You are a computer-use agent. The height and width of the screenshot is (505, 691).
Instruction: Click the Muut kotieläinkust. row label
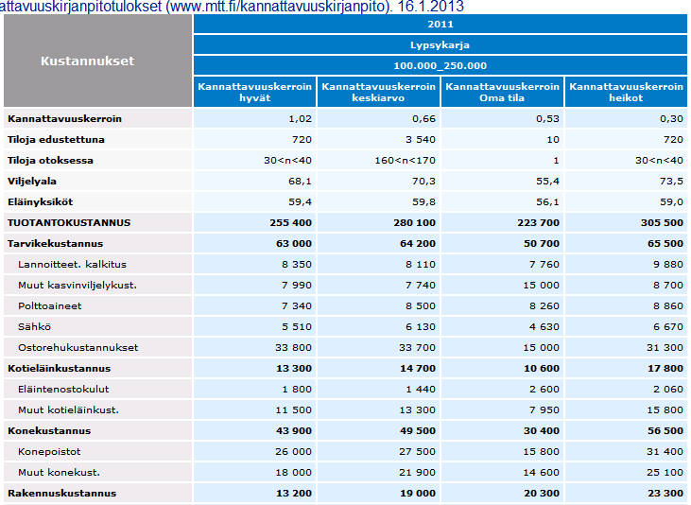pyautogui.click(x=68, y=409)
